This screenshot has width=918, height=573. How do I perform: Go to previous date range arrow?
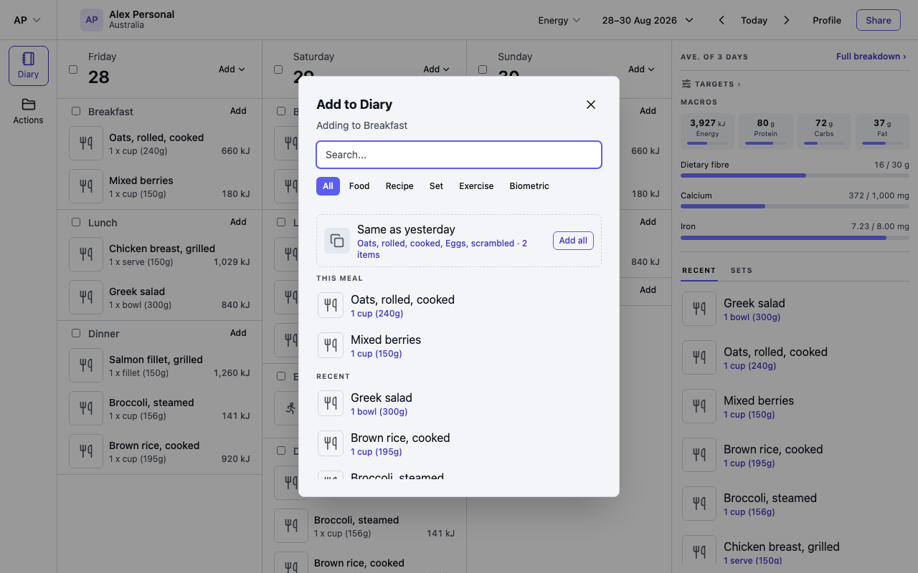(721, 20)
